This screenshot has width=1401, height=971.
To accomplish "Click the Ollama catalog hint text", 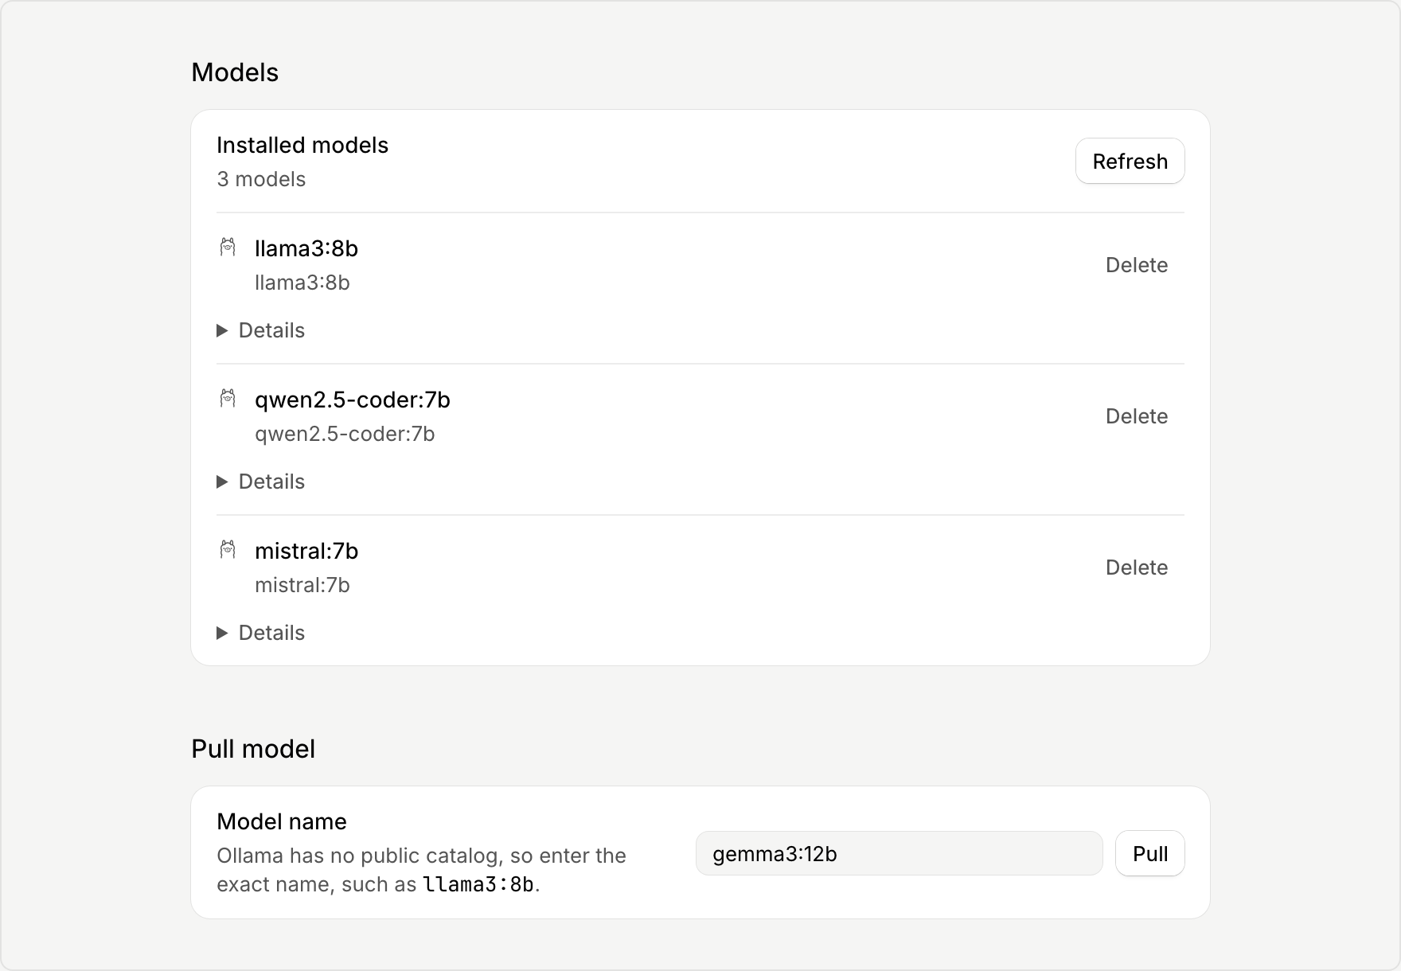I will [422, 870].
